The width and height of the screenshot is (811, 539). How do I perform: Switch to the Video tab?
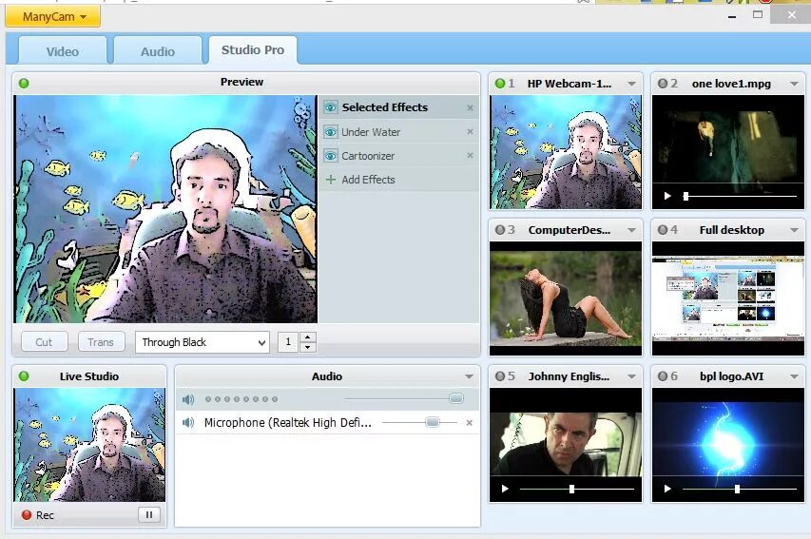point(63,51)
